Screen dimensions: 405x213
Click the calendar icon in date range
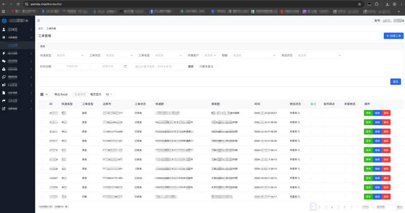pos(125,66)
